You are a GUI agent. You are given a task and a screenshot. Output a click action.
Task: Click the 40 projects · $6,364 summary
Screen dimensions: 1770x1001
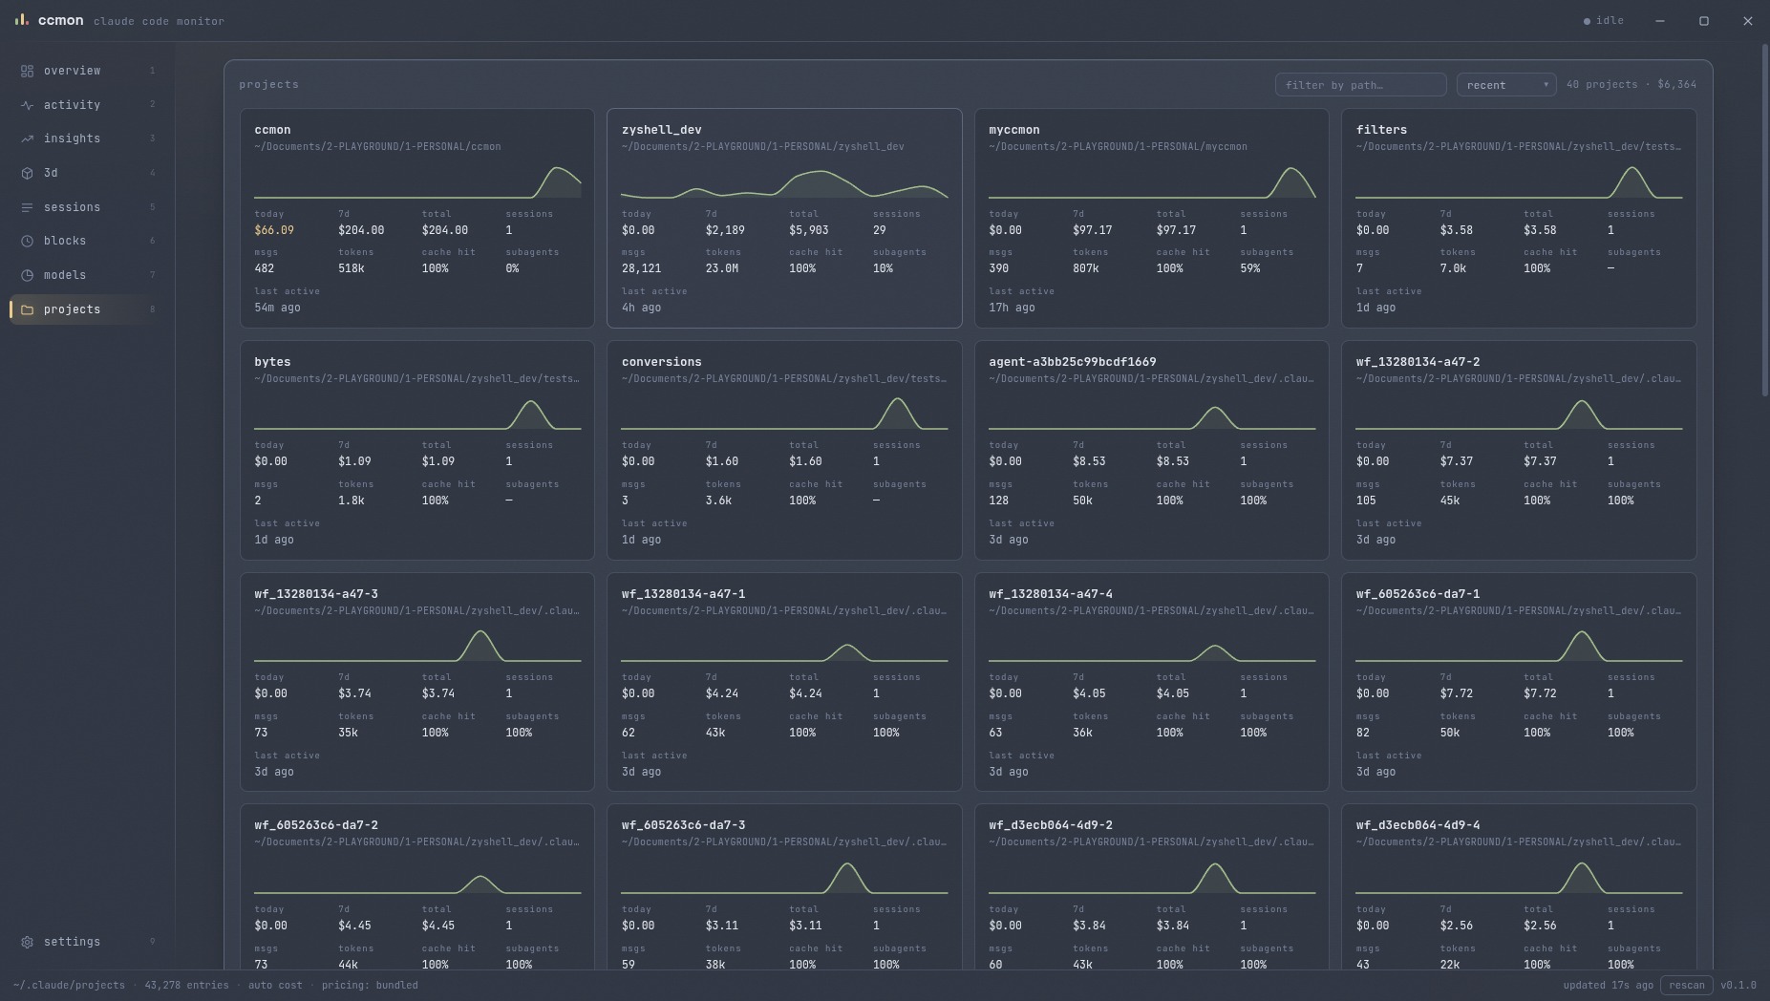[x=1631, y=85]
